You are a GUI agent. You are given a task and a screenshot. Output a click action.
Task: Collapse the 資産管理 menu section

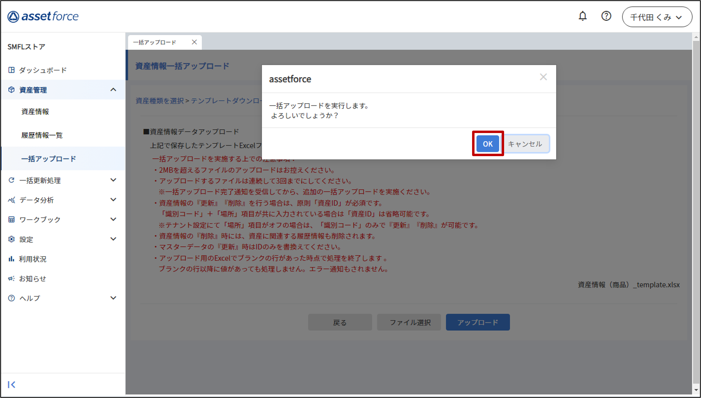click(113, 90)
